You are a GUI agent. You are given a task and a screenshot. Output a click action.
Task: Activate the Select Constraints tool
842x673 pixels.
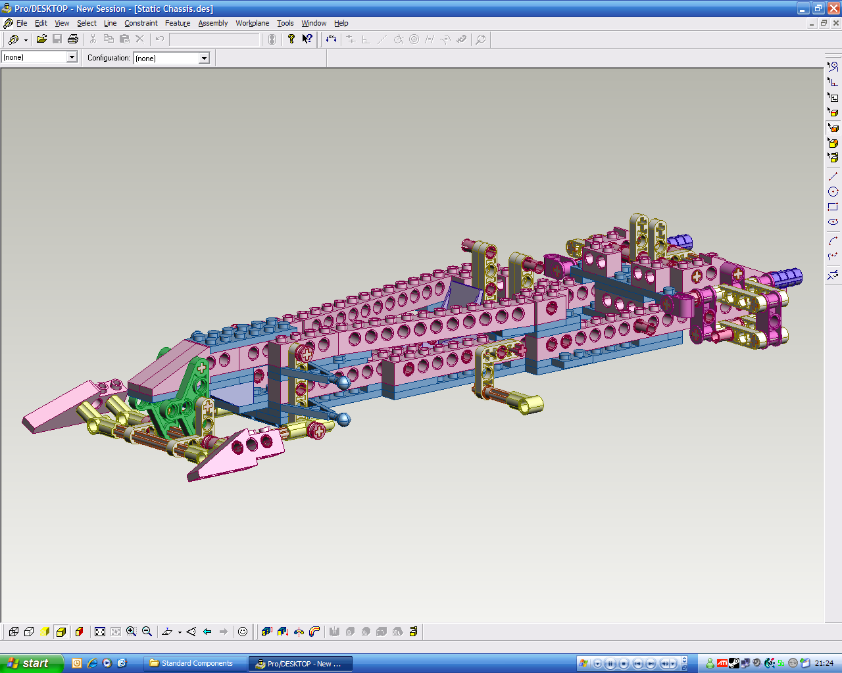(x=833, y=81)
